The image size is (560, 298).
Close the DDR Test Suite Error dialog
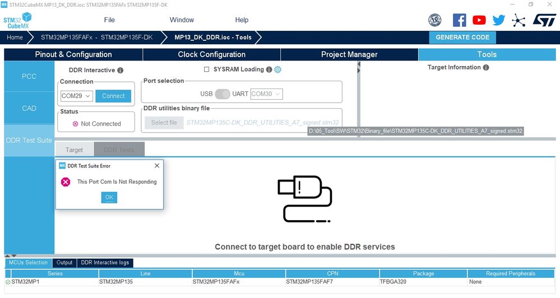[x=157, y=166]
